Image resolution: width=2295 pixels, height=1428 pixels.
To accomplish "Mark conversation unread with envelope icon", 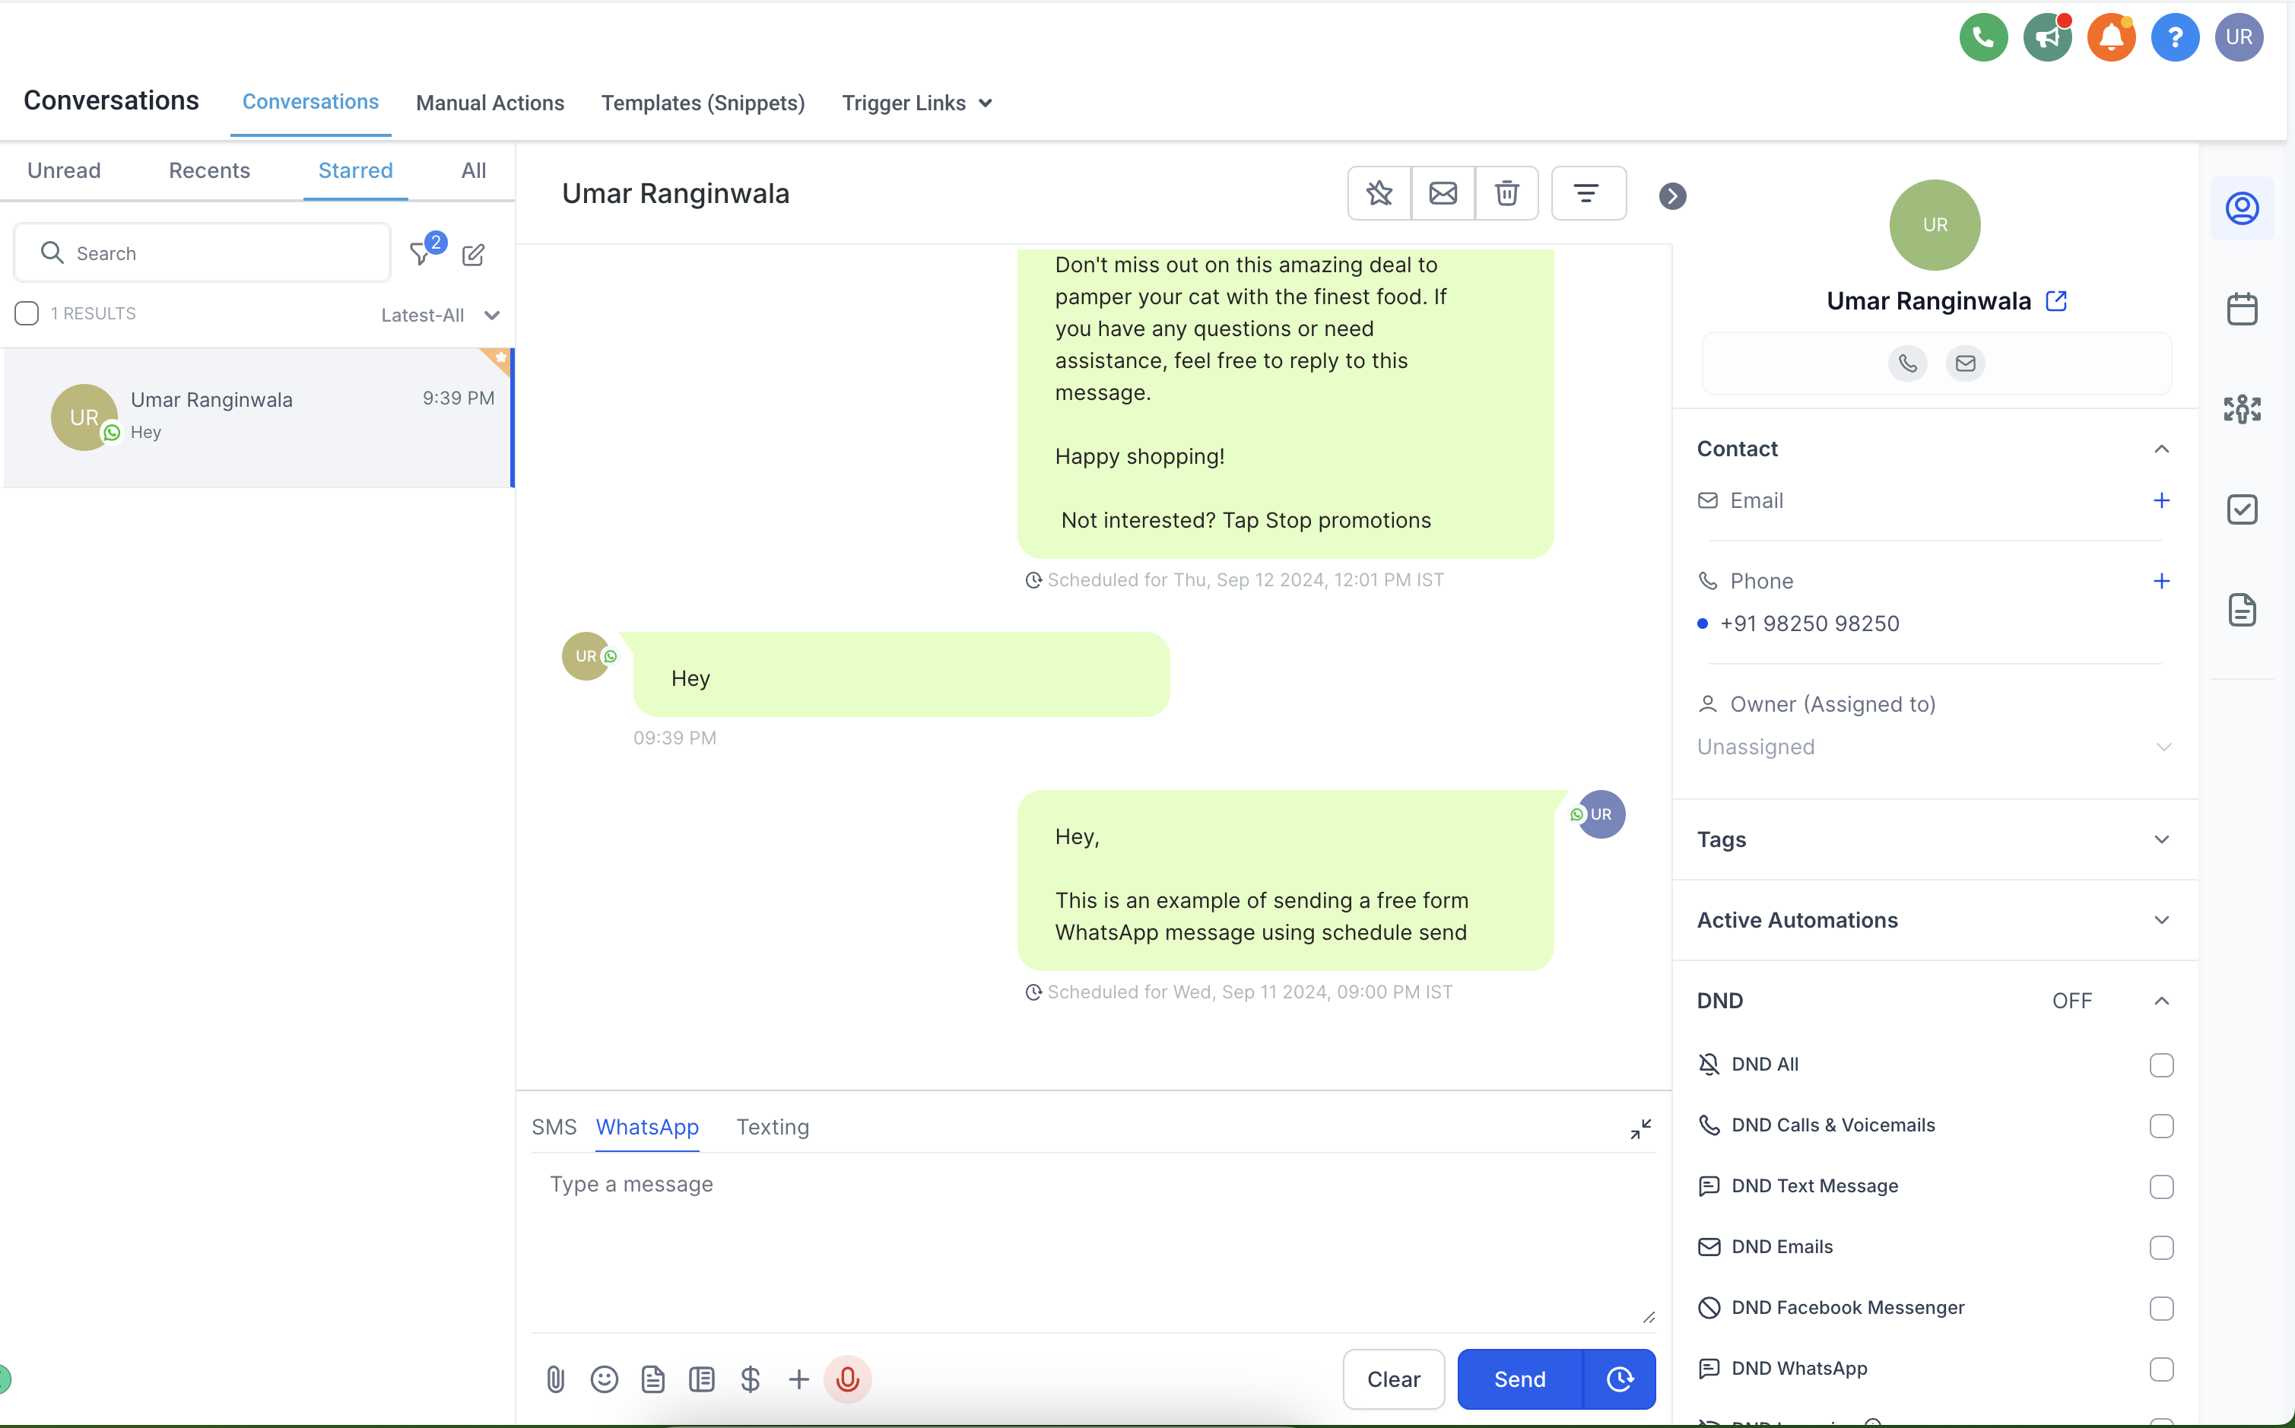I will click(1442, 194).
